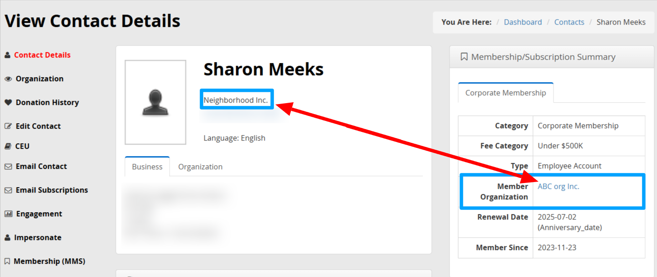Image resolution: width=657 pixels, height=277 pixels.
Task: Click the eye icon next to Organization
Action: 8,79
